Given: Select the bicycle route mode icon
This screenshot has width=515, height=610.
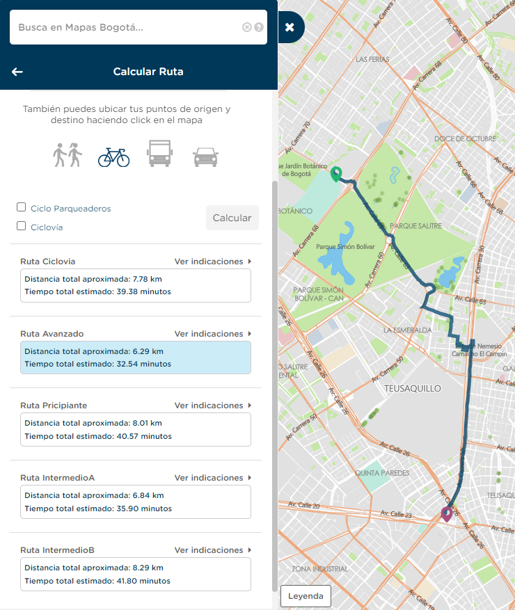Looking at the screenshot, I should (113, 156).
